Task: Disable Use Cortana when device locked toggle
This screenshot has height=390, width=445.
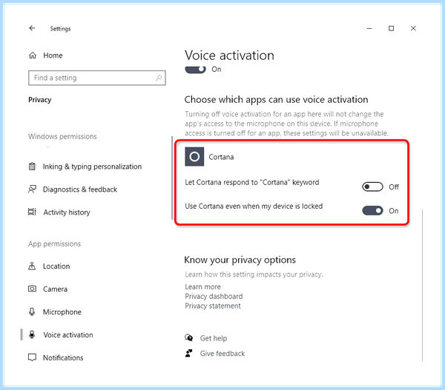Action: [x=372, y=211]
